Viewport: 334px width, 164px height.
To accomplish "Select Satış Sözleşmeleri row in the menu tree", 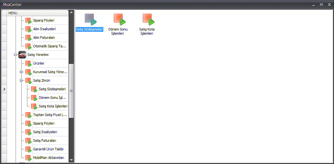I will click(x=53, y=89).
